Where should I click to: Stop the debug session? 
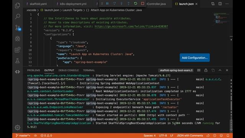click(142, 3)
